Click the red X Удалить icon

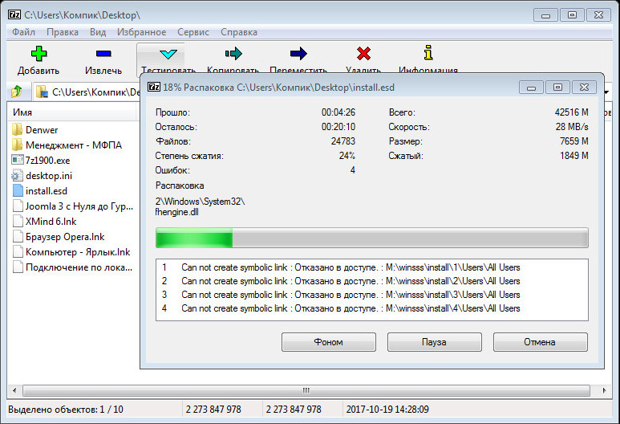coord(363,54)
